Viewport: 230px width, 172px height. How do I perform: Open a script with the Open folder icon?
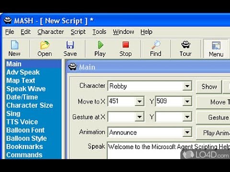click(45, 45)
